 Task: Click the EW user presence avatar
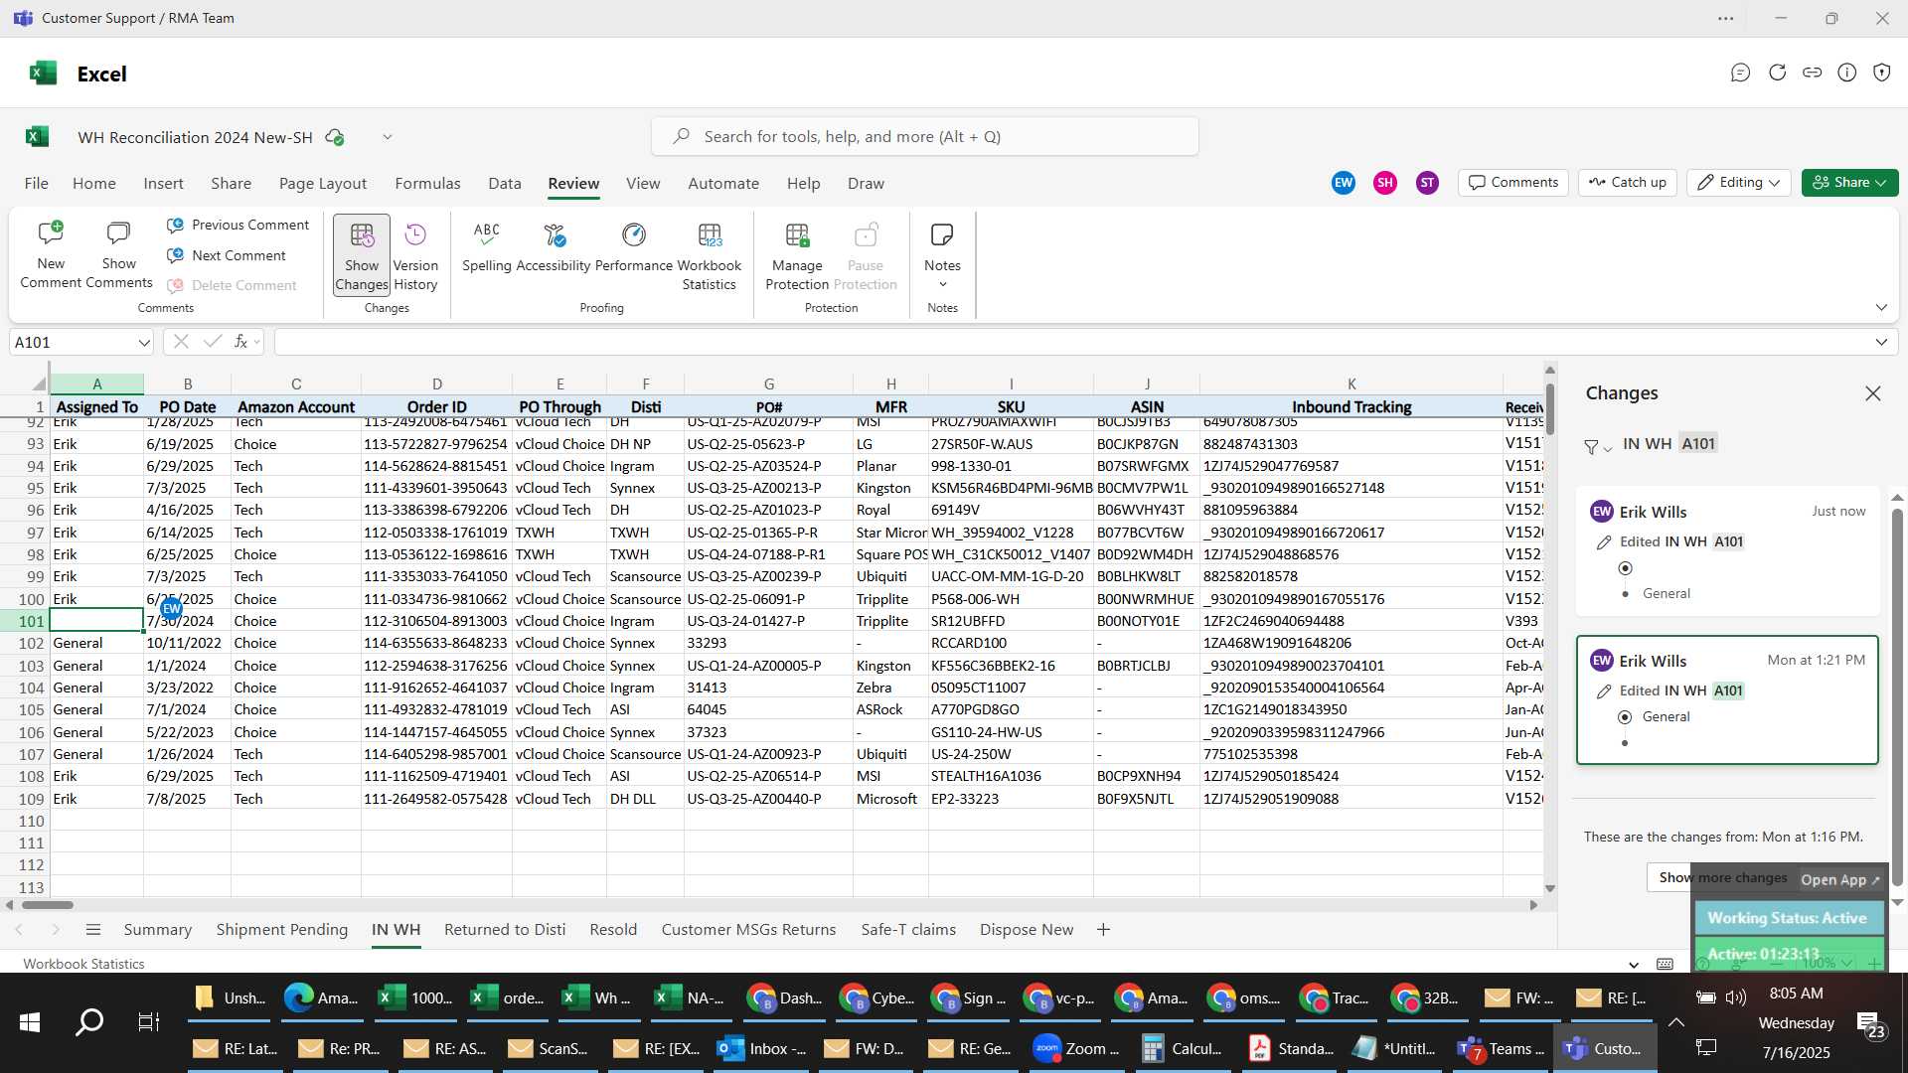1344,183
